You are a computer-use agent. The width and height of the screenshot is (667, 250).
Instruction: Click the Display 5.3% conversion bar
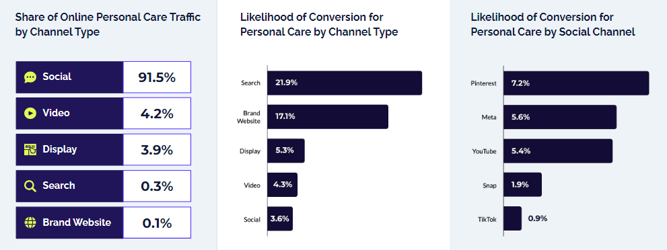(x=286, y=151)
